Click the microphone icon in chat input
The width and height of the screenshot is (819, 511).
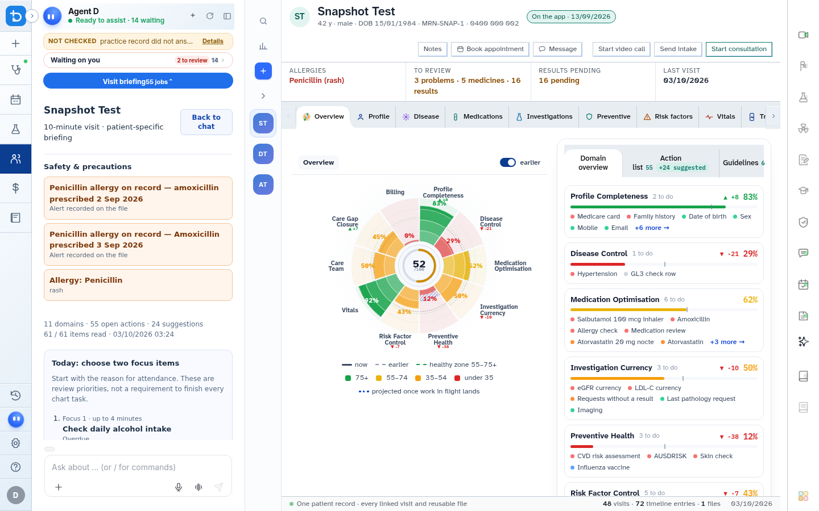tap(179, 487)
